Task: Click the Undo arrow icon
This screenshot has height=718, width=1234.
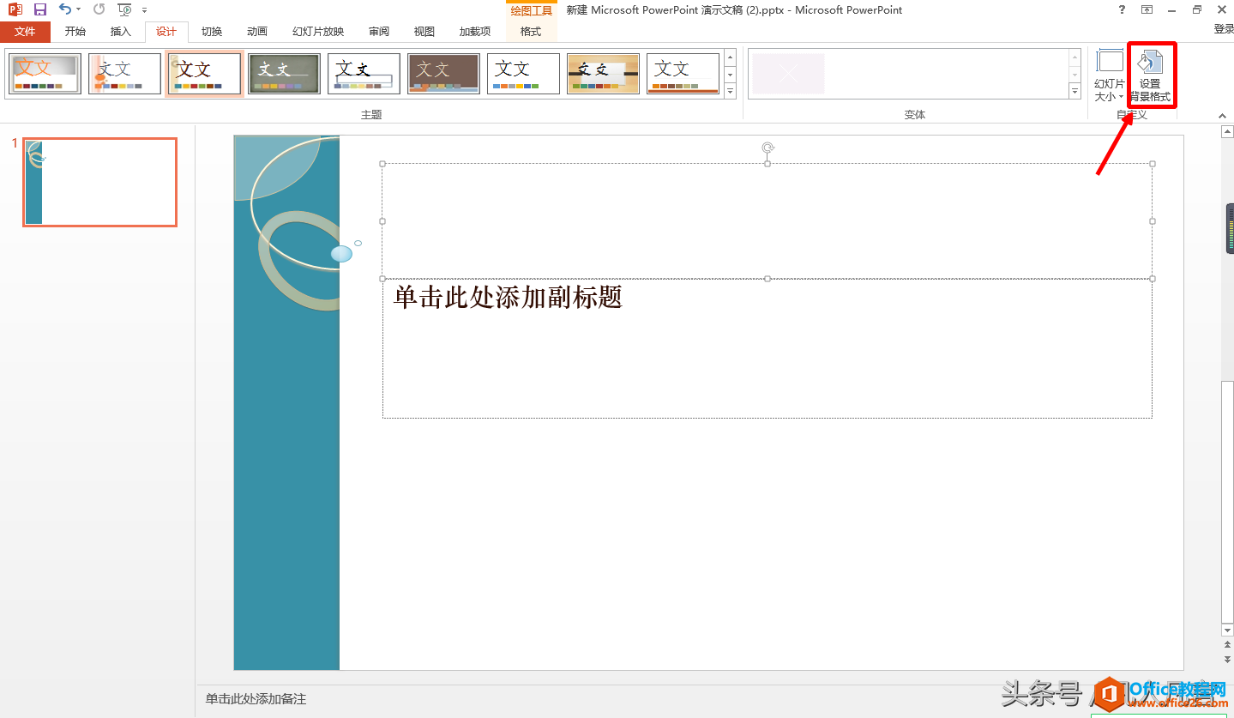Action: (65, 9)
